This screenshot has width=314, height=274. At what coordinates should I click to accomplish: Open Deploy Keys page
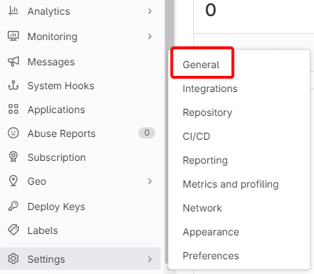point(56,207)
